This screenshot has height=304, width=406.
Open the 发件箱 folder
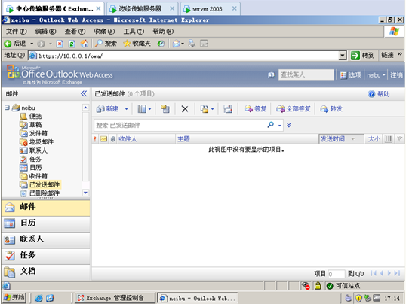click(33, 133)
